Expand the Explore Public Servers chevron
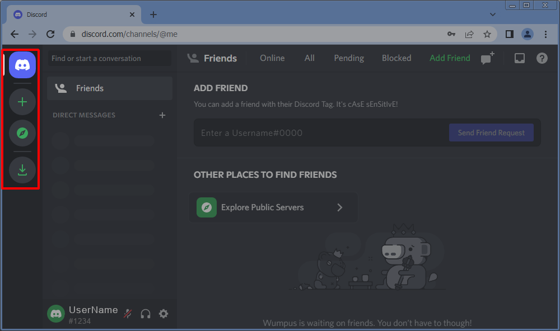This screenshot has width=560, height=331. pyautogui.click(x=340, y=207)
